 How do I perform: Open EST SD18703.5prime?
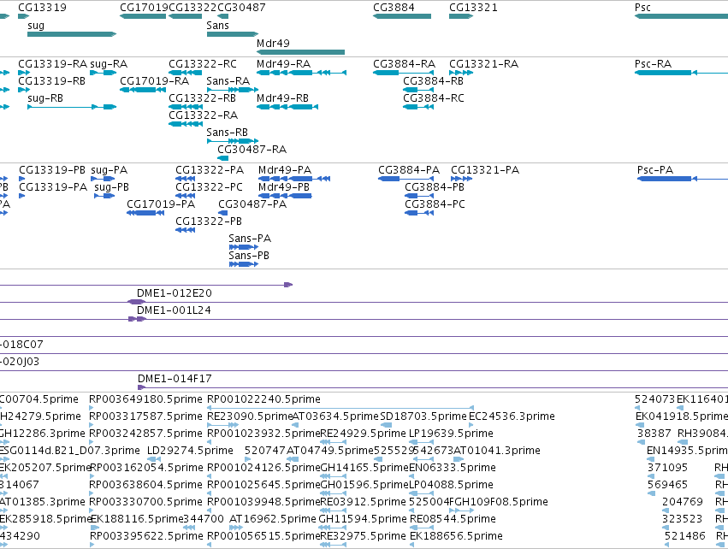pyautogui.click(x=423, y=416)
